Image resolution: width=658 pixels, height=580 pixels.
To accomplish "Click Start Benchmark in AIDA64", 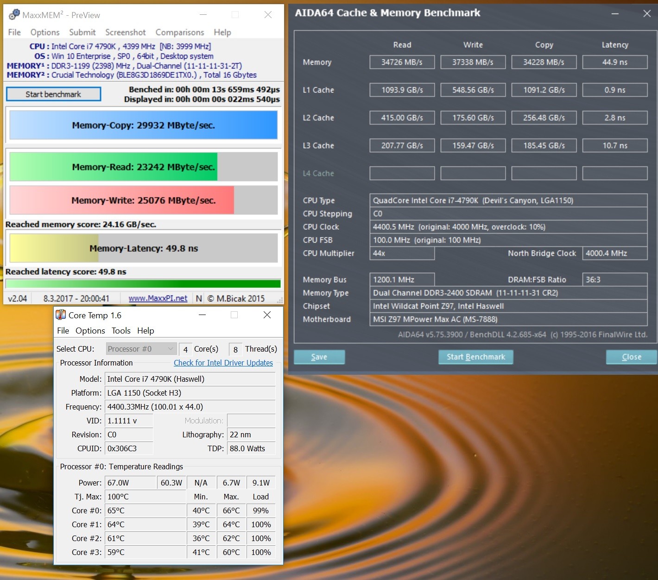I will 475,357.
